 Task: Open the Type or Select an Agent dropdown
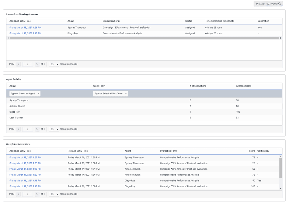point(24,93)
